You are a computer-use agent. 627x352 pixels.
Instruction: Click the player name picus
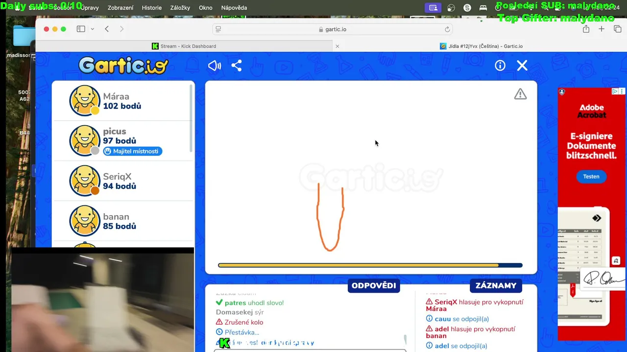pyautogui.click(x=115, y=132)
